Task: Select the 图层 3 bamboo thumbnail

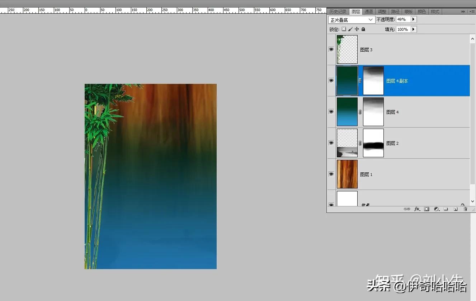Action: coord(347,49)
